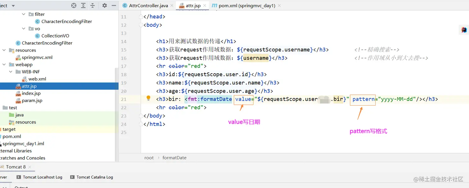Click the yellow intention lightbulb on line 21

148,98
